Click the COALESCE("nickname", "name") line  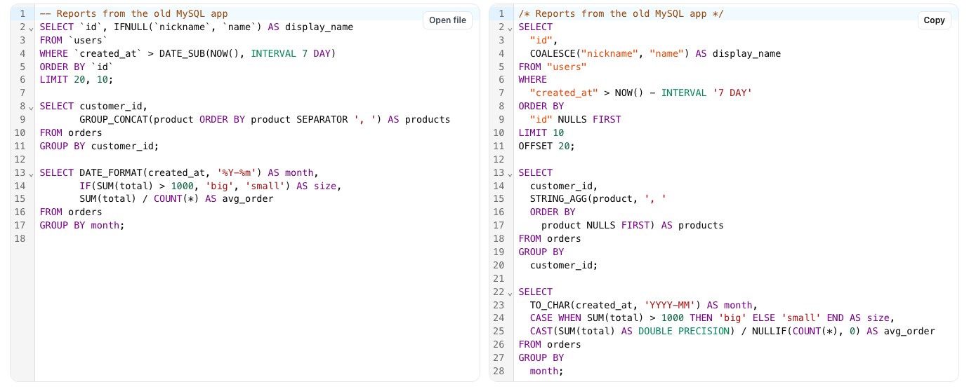coord(655,53)
